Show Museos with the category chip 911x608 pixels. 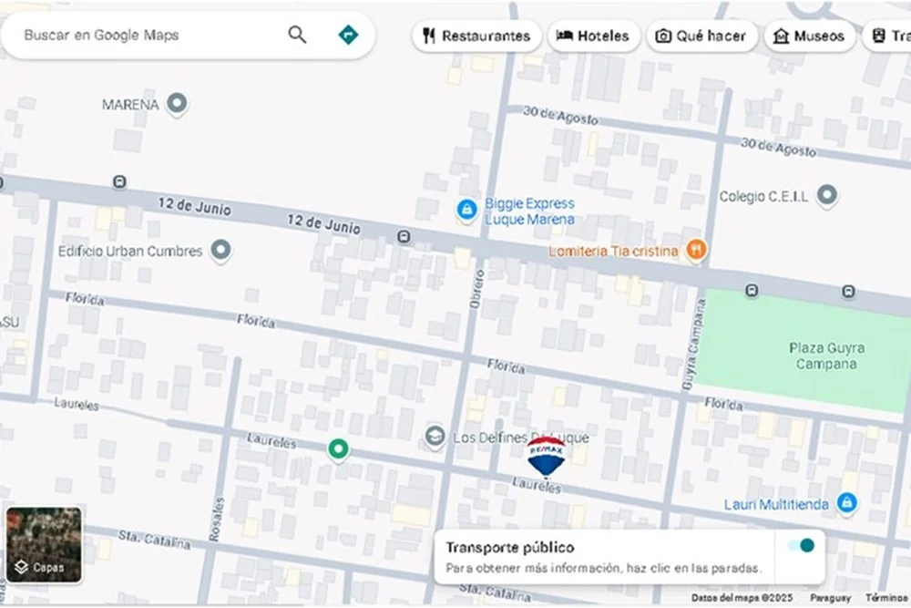point(809,36)
